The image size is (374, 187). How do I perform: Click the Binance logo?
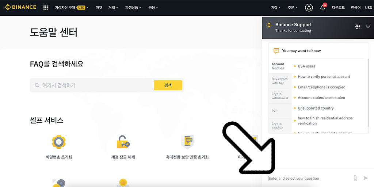[20, 7]
